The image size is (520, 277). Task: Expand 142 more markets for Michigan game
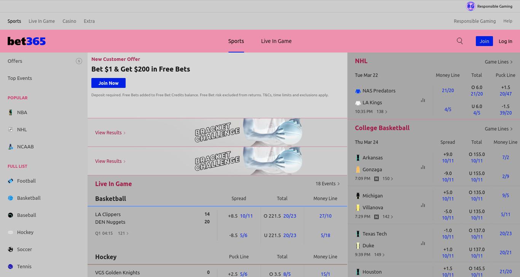388,217
